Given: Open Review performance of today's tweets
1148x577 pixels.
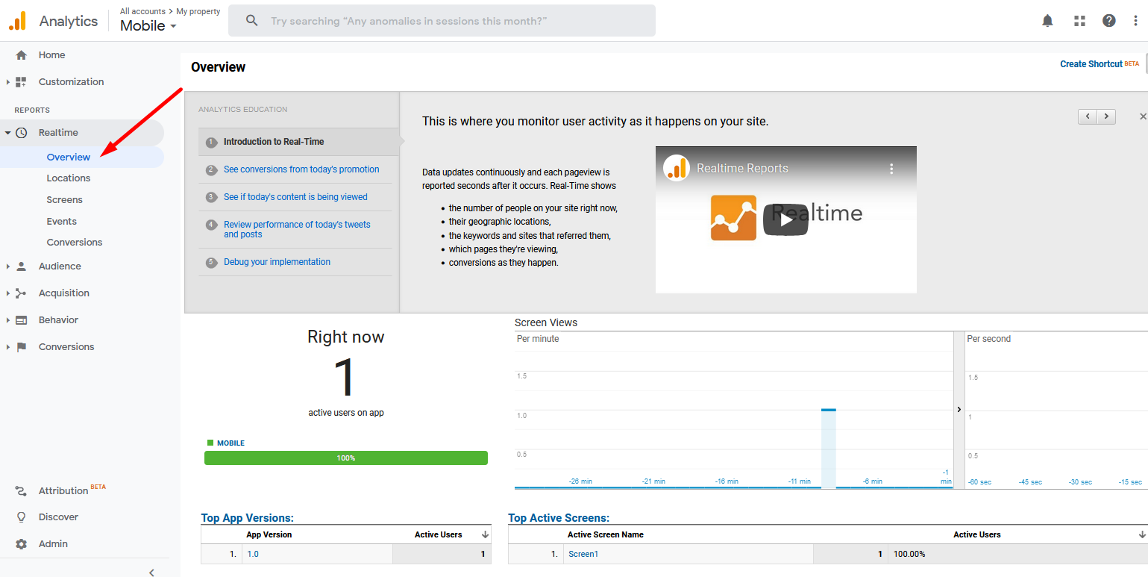Looking at the screenshot, I should [297, 229].
